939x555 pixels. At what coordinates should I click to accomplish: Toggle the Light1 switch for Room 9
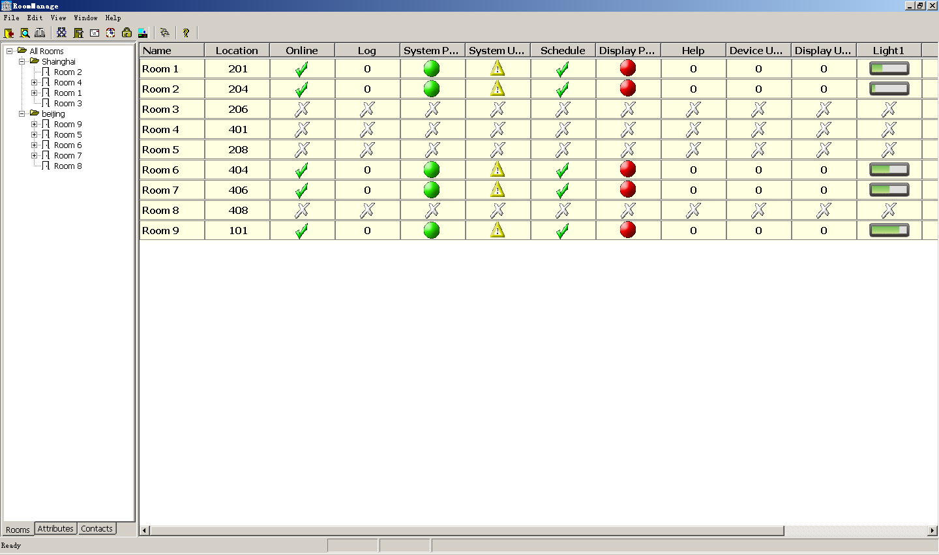(x=889, y=230)
